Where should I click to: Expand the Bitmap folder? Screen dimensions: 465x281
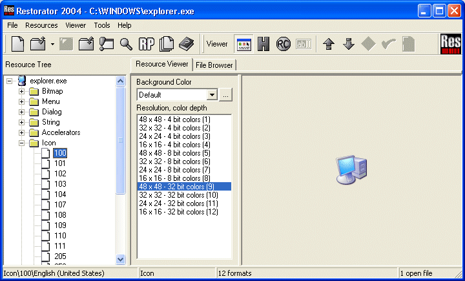pyautogui.click(x=21, y=91)
